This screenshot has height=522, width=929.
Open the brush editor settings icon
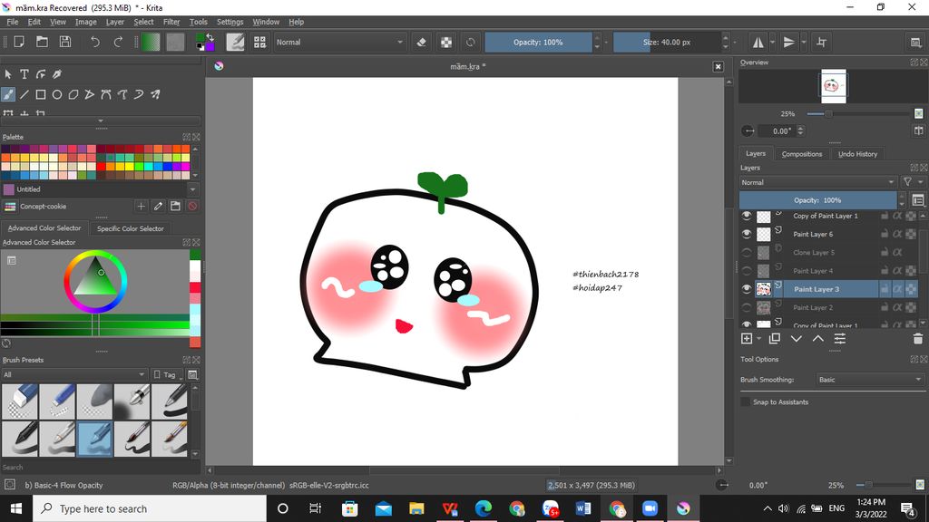pos(235,42)
